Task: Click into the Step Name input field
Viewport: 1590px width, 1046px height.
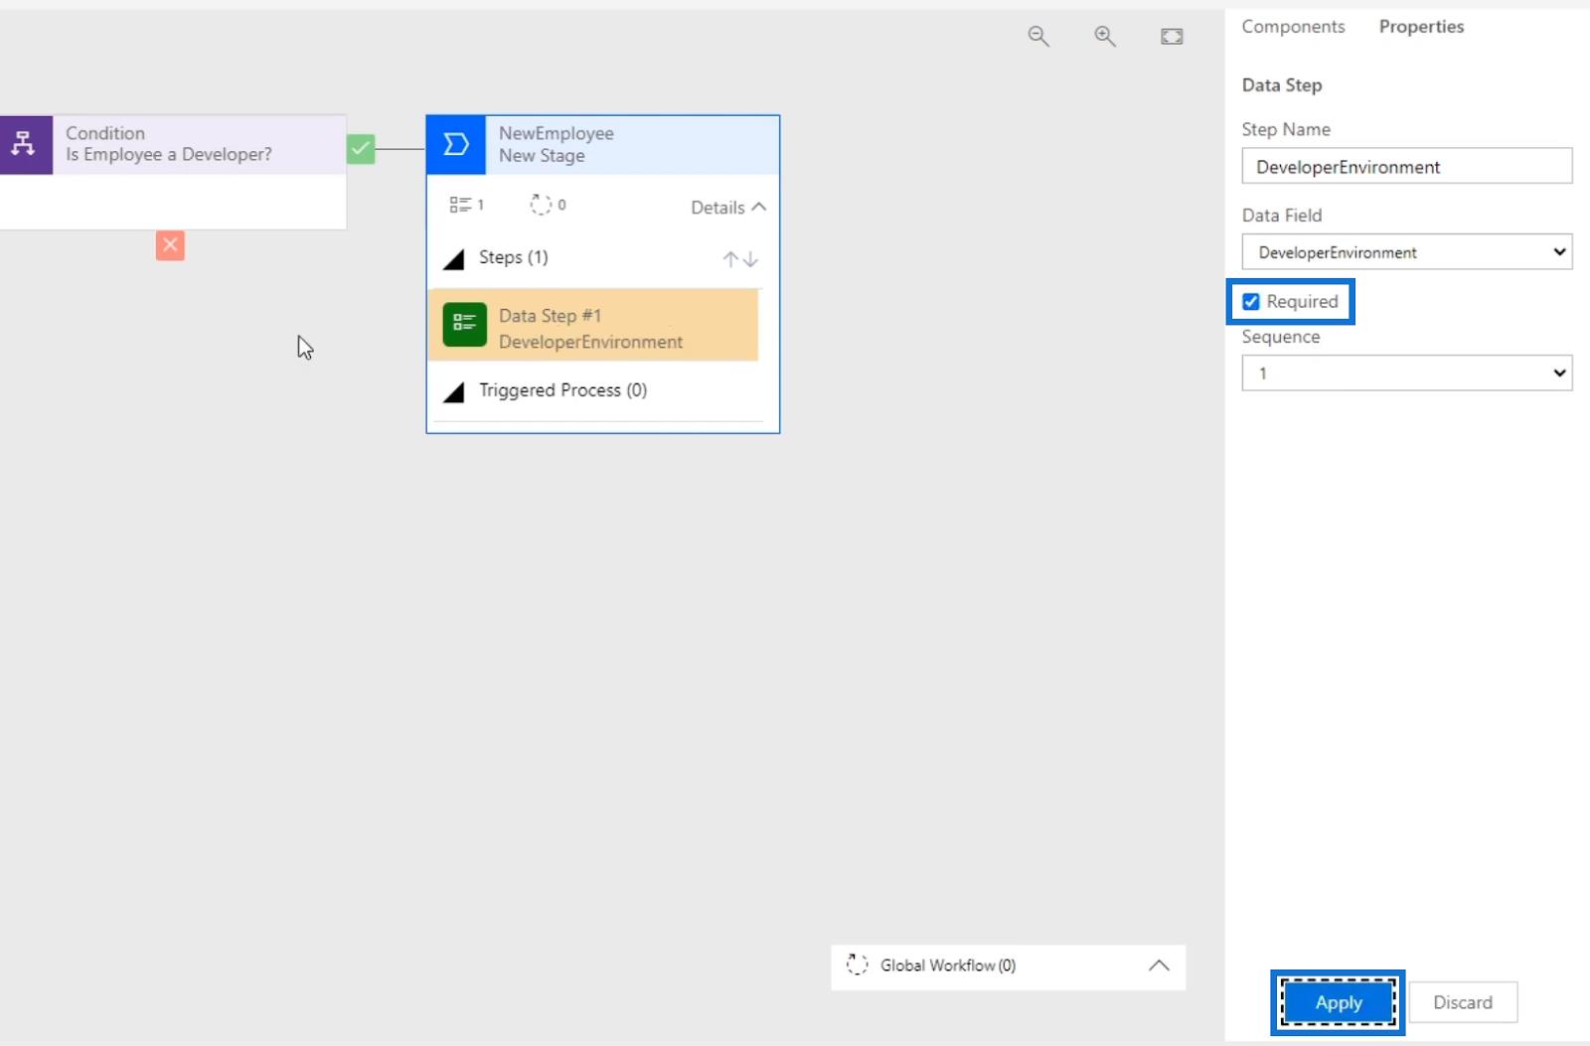Action: click(x=1406, y=166)
